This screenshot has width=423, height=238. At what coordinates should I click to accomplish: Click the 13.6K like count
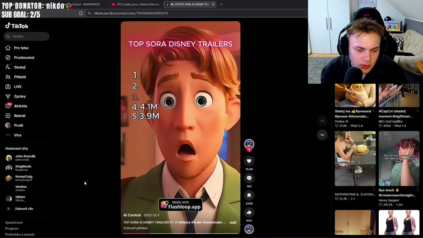(249, 169)
